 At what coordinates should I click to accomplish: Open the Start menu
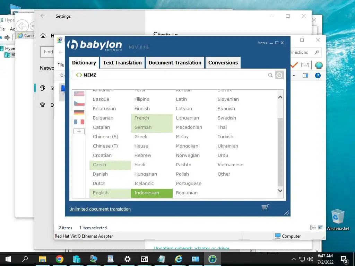pyautogui.click(x=8, y=259)
